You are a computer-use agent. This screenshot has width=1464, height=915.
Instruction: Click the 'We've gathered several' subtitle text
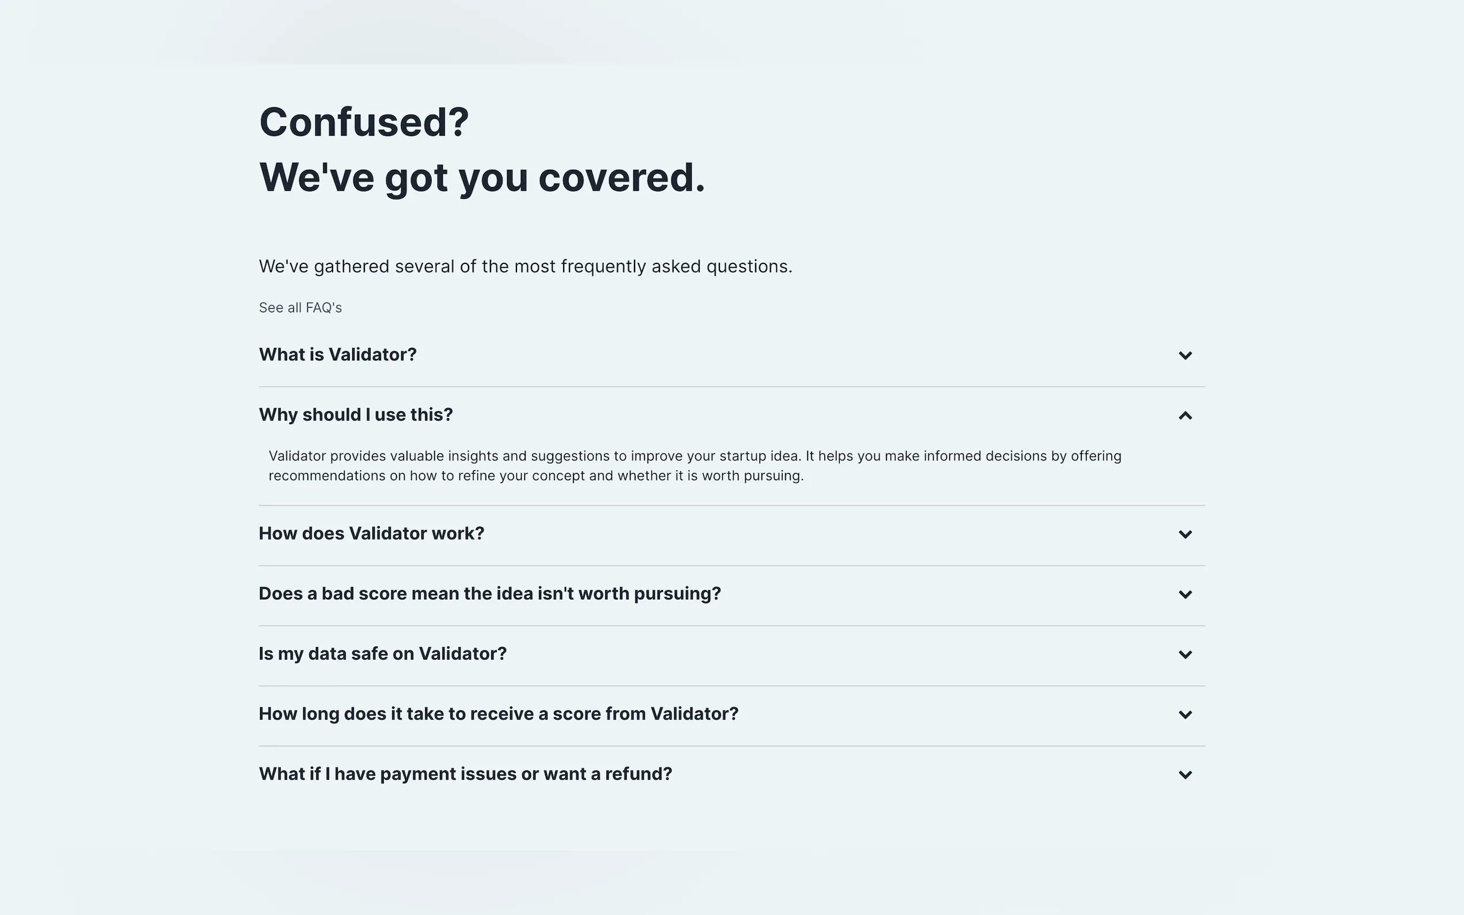tap(525, 266)
